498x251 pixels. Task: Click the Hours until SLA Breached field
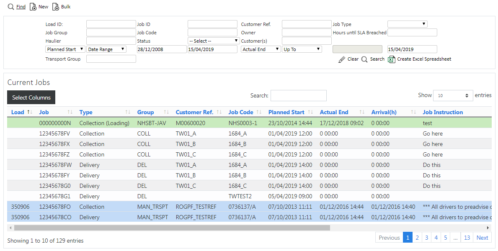pyautogui.click(x=412, y=32)
